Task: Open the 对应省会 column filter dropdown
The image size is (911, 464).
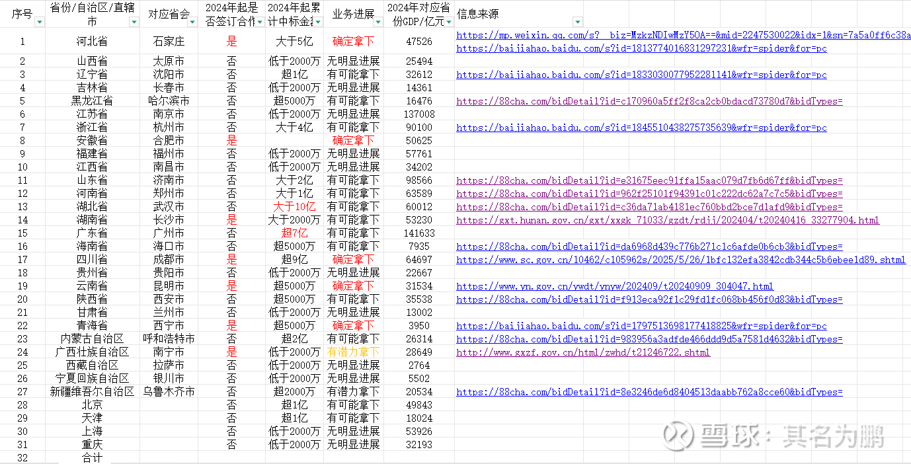Action: [192, 22]
